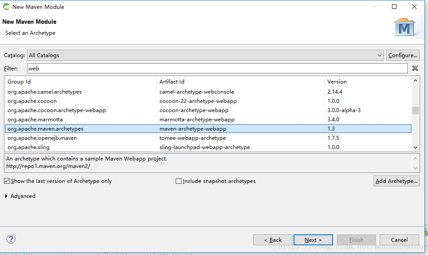
Task: Click the org.apache.sling group id cell
Action: [29, 147]
